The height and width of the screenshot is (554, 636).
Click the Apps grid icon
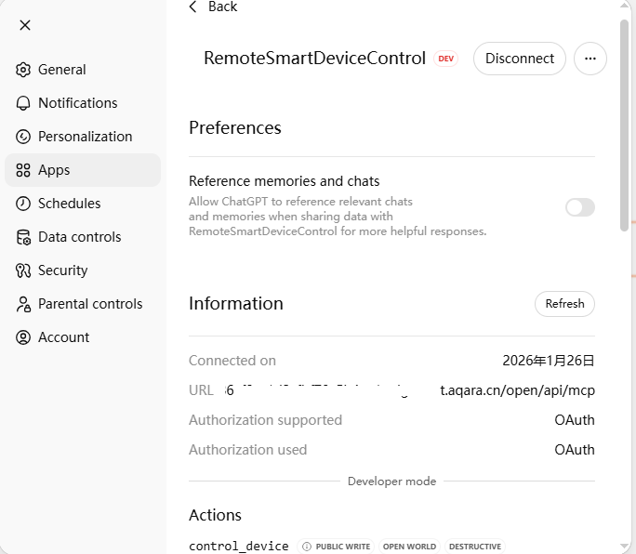(23, 170)
